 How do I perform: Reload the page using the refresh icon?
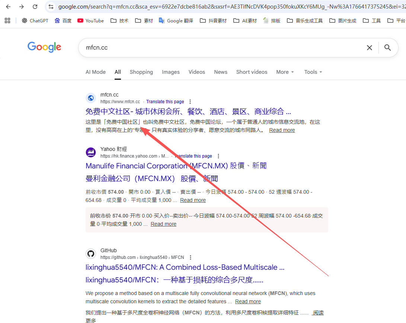tap(36, 7)
